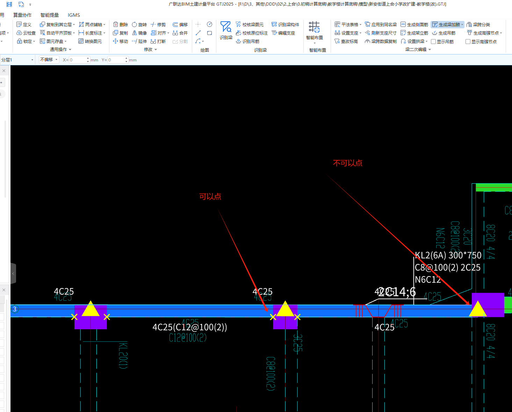Click 识别梁构件 identify beam components
Image resolution: width=512 pixels, height=412 pixels.
click(285, 24)
